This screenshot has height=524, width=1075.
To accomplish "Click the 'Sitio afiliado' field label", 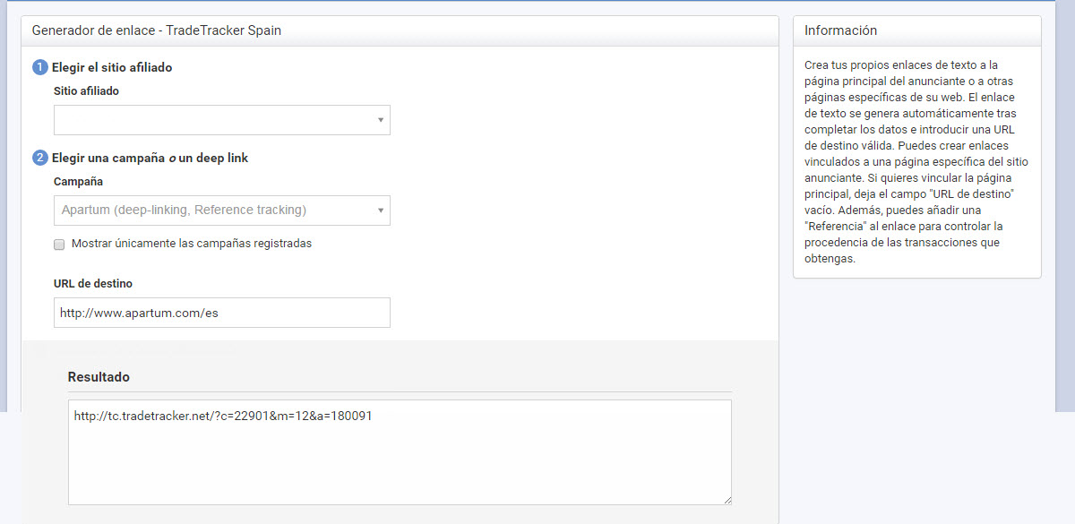I will (x=86, y=90).
